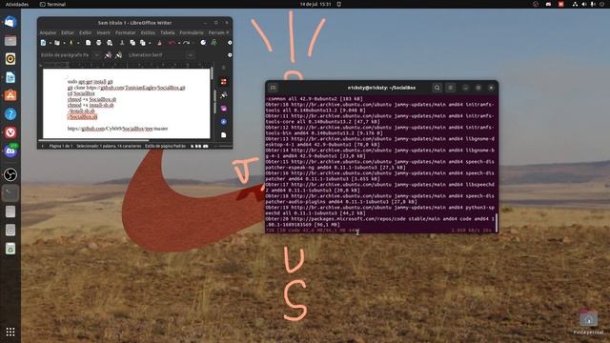Open the Terminal hamburger menu
Viewport: 610px width, 343px height.
point(451,88)
